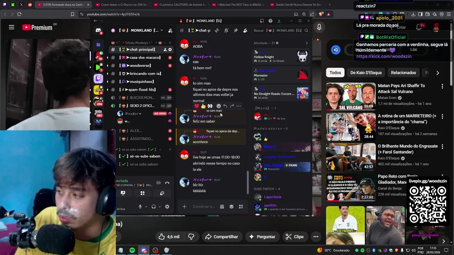
Task: Open soundboard in voice panel
Action: pos(162,193)
